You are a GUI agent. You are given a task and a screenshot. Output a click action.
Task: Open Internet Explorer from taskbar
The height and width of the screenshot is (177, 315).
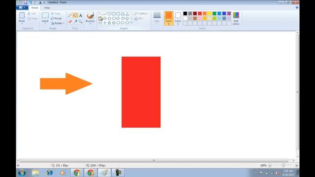click(x=49, y=173)
